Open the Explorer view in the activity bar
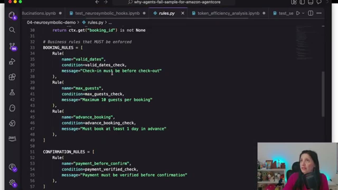This screenshot has width=338, height=190. tap(12, 15)
